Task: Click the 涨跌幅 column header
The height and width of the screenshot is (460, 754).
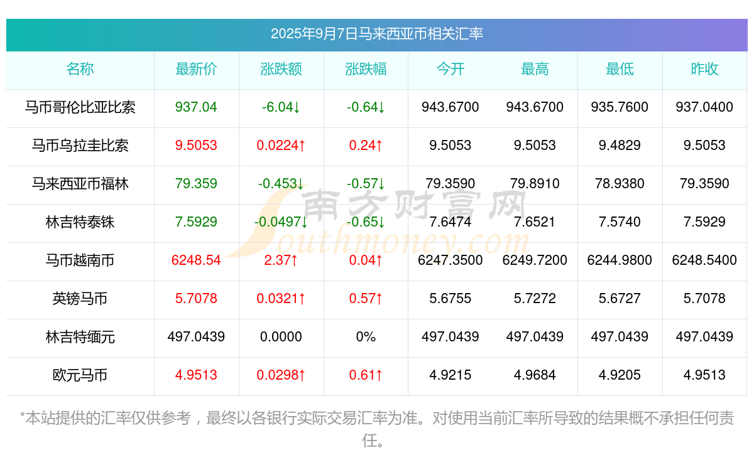Action: click(x=366, y=69)
